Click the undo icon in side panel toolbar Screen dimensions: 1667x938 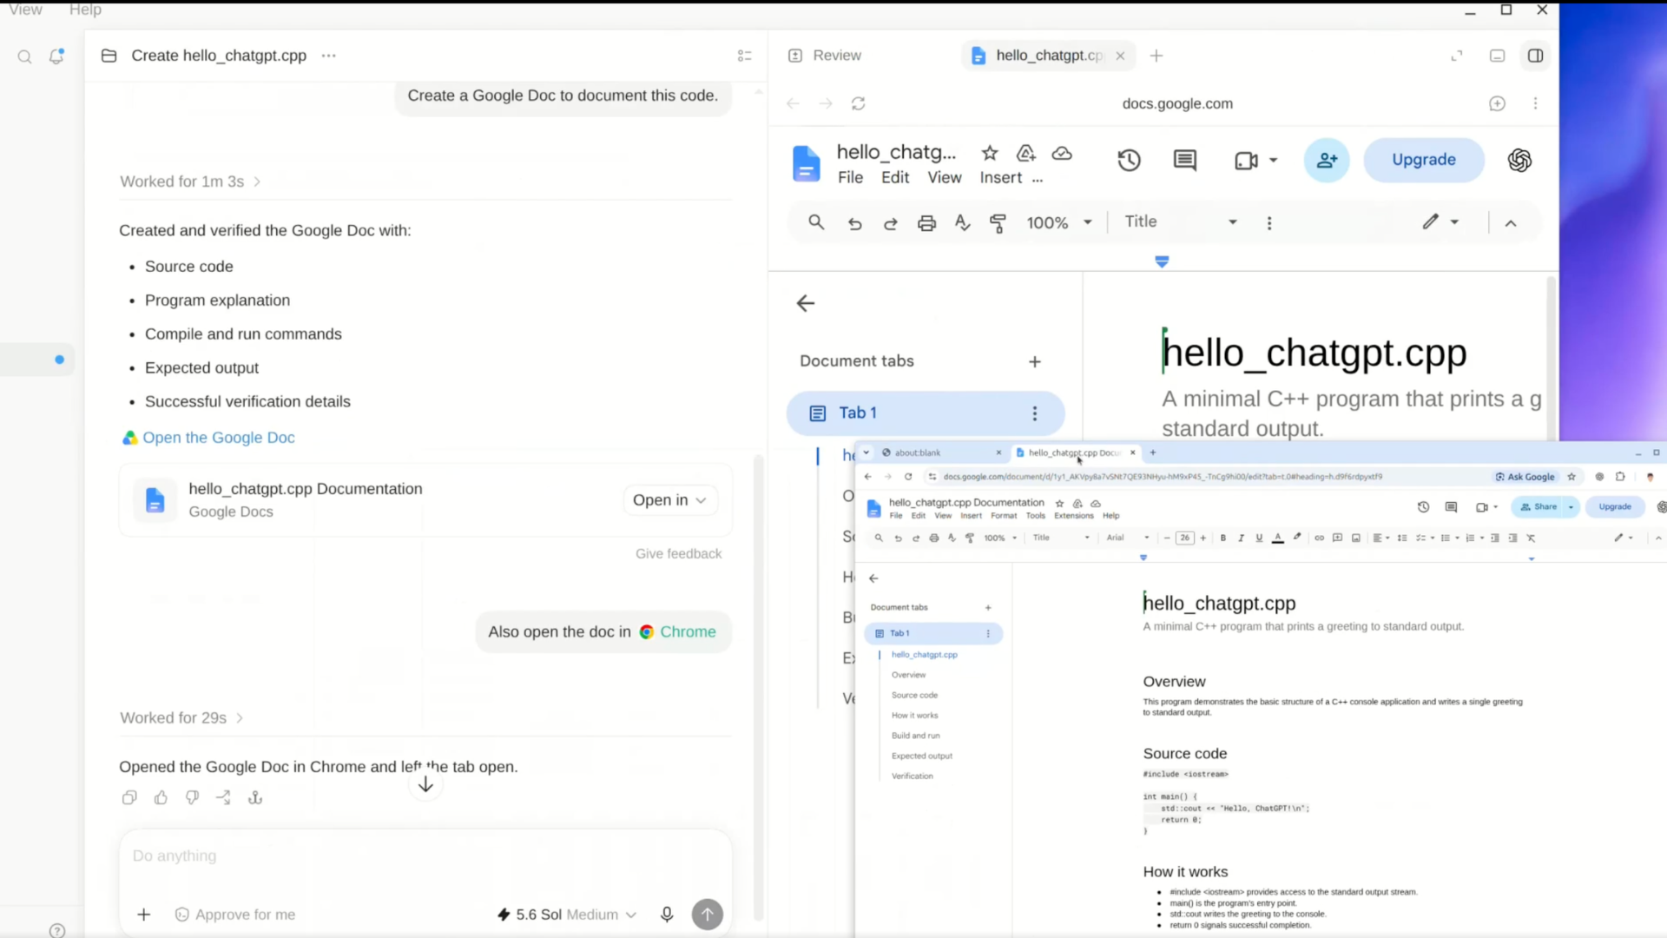(854, 222)
